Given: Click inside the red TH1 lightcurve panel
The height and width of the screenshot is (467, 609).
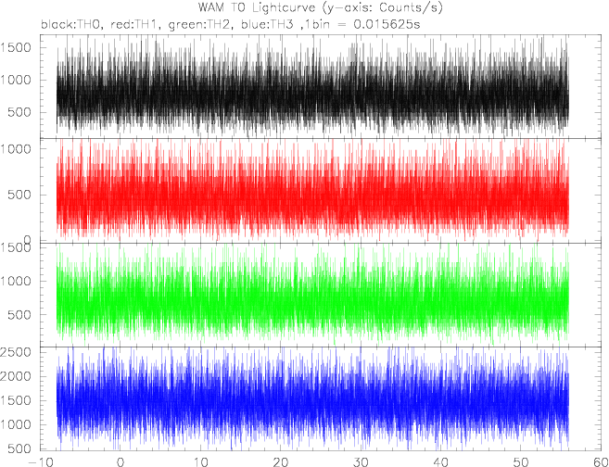Looking at the screenshot, I should [322, 191].
